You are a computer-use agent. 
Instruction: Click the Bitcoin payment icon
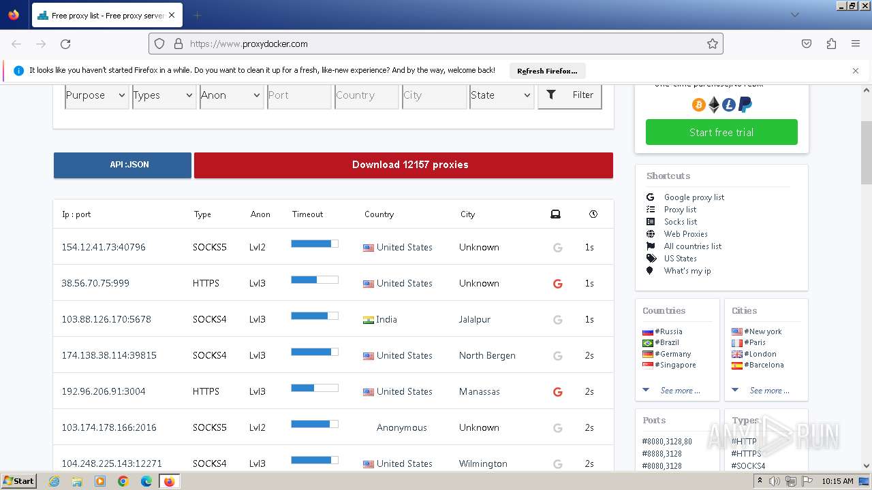pos(698,105)
